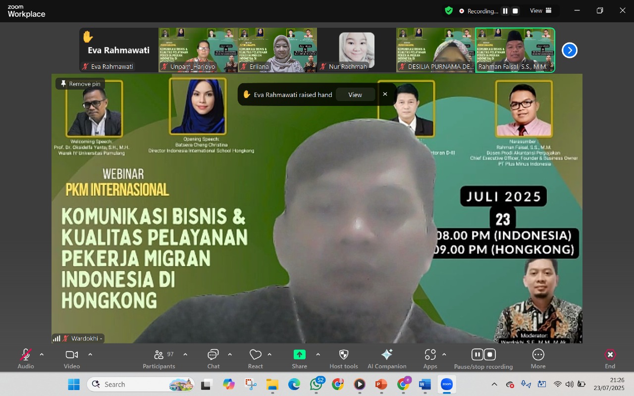Open the Chrome icon beside WhatsApp

[x=338, y=384]
